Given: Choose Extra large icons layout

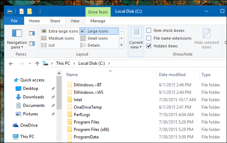Looking at the screenshot, I should coord(60,31).
